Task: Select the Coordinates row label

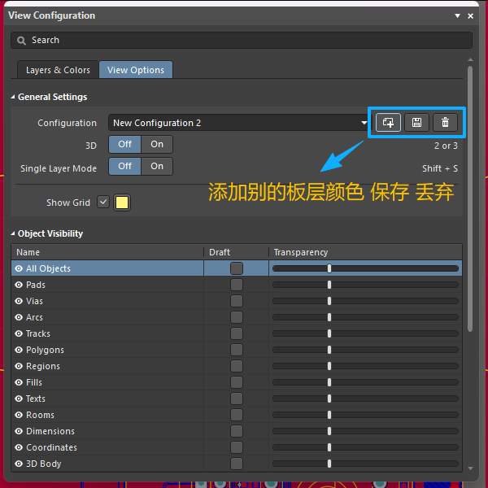Action: pos(52,447)
